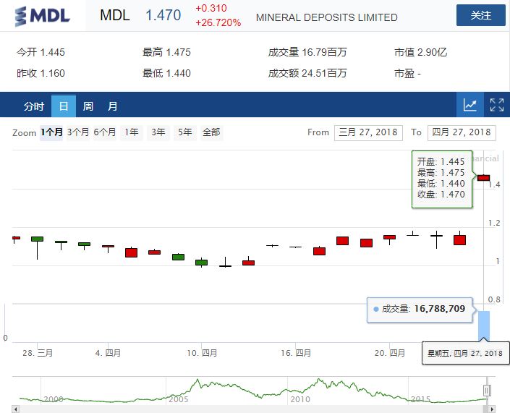Click the 4. 四月 axis date label
Image resolution: width=510 pixels, height=413 pixels.
click(108, 353)
